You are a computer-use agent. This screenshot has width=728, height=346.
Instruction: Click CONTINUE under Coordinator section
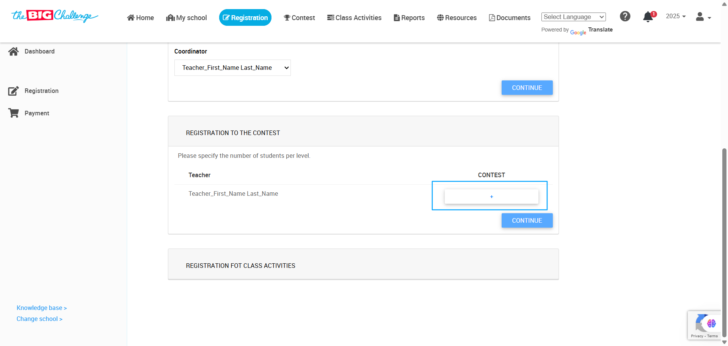pyautogui.click(x=527, y=88)
